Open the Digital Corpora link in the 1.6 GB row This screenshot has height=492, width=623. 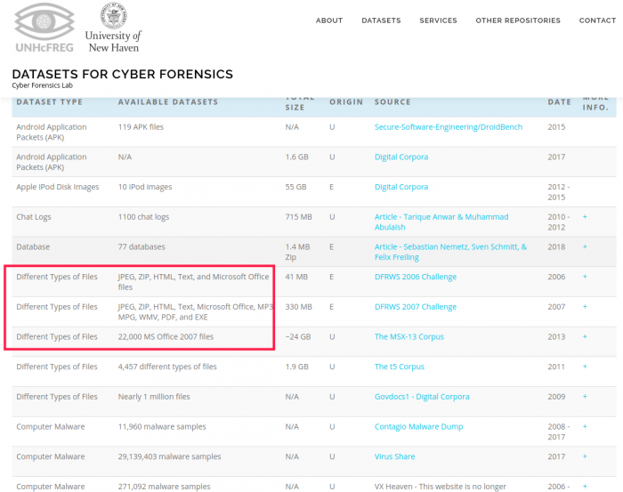point(401,157)
